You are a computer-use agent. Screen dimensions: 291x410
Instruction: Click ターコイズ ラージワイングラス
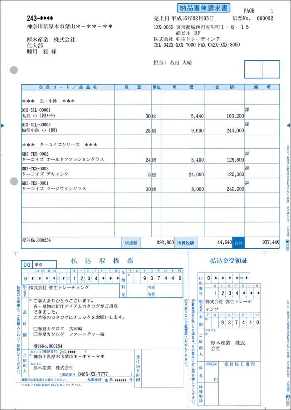[54, 189]
